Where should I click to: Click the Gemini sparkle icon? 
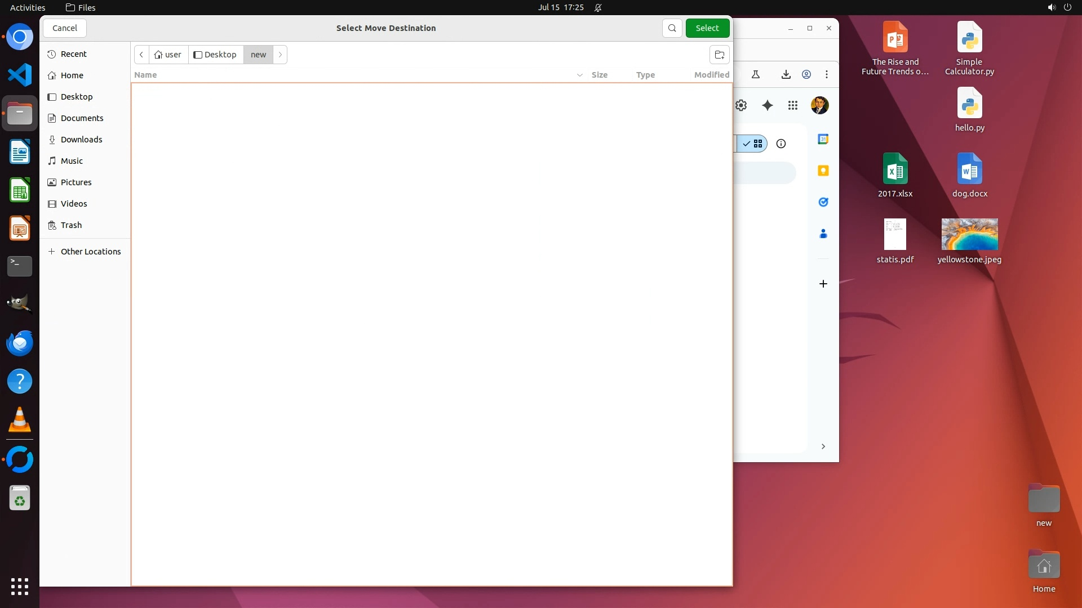click(767, 105)
